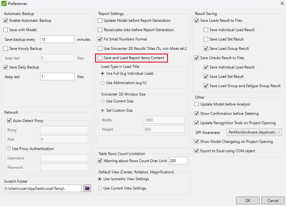The width and height of the screenshot is (286, 206).
Task: Click the Cancel button
Action: (273, 200)
